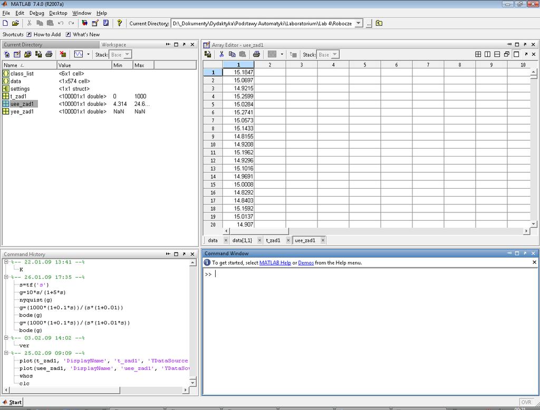540x410 pixels.
Task: Open a file using the toolbar folder icon
Action: click(x=15, y=23)
